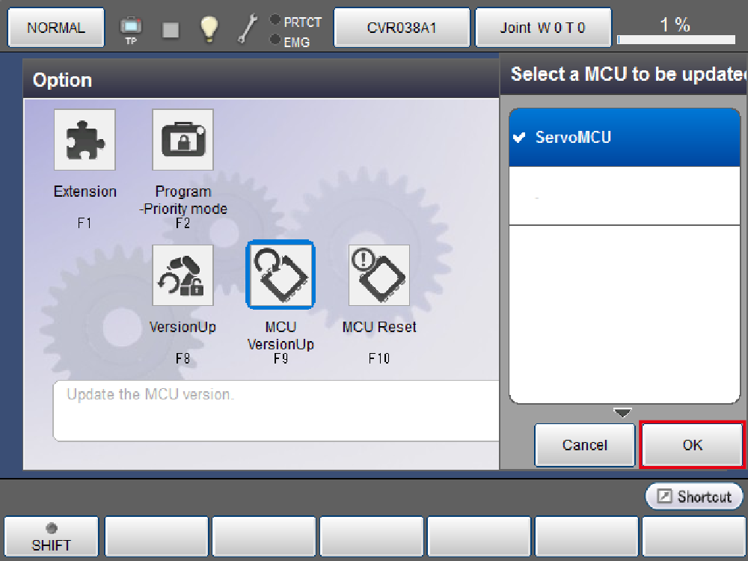Click the PRTCT status indicator
Image resolution: width=748 pixels, height=561 pixels.
295,22
